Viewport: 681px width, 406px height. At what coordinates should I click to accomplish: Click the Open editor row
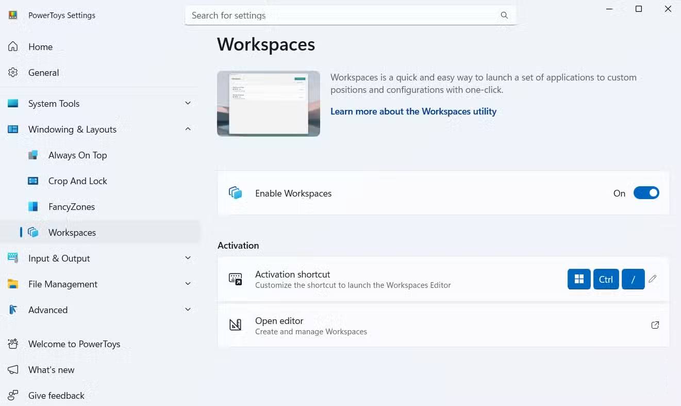(443, 325)
